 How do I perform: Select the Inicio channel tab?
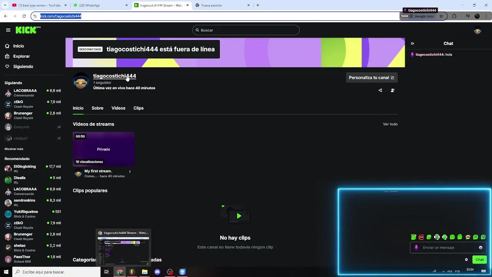point(78,108)
